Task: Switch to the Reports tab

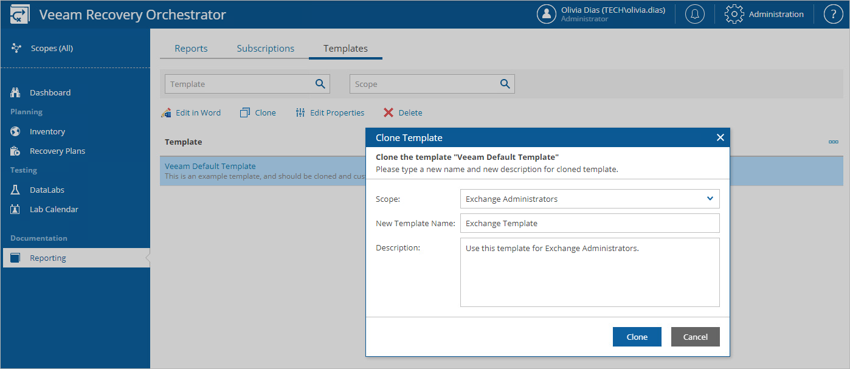Action: click(191, 48)
